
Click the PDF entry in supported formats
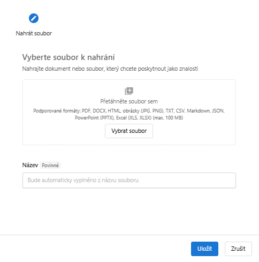click(x=86, y=111)
